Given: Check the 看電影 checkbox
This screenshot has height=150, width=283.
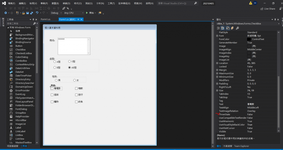Looking at the screenshot, I should [52, 89].
